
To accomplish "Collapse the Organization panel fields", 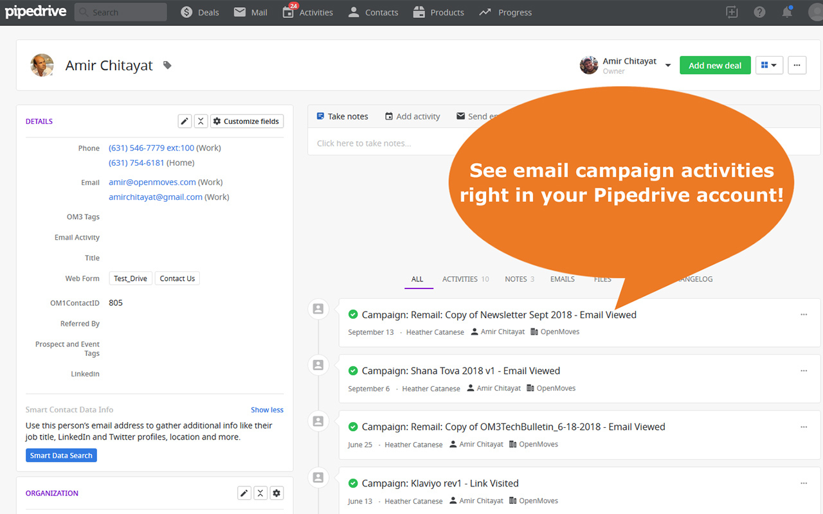I will [260, 493].
